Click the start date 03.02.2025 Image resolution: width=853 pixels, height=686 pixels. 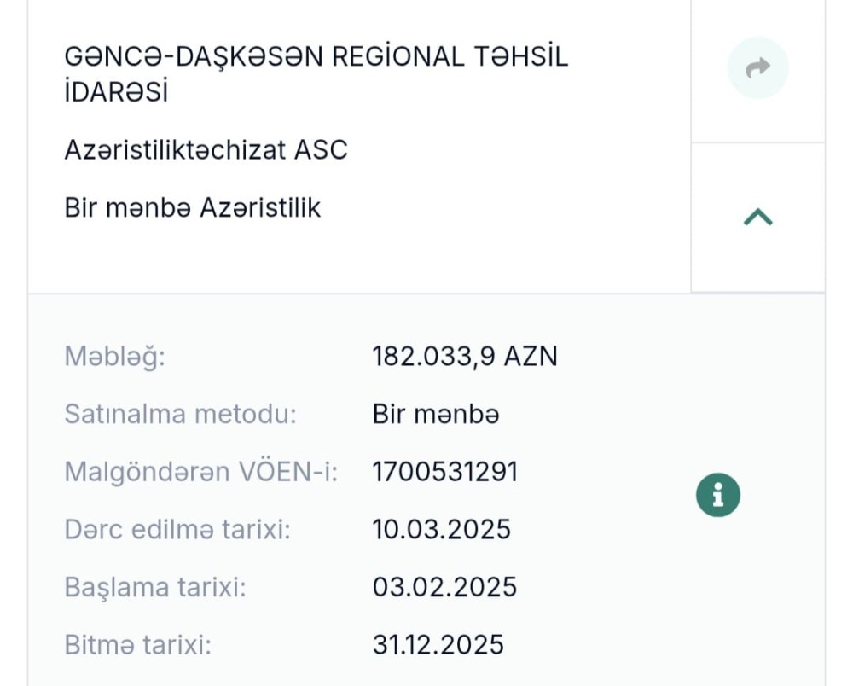point(446,587)
